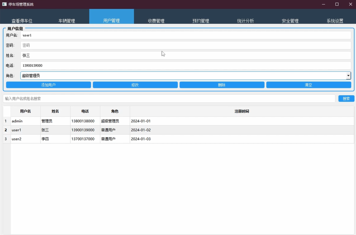Close the 停车场管理系统 window
356x235 pixels.
(350, 4)
